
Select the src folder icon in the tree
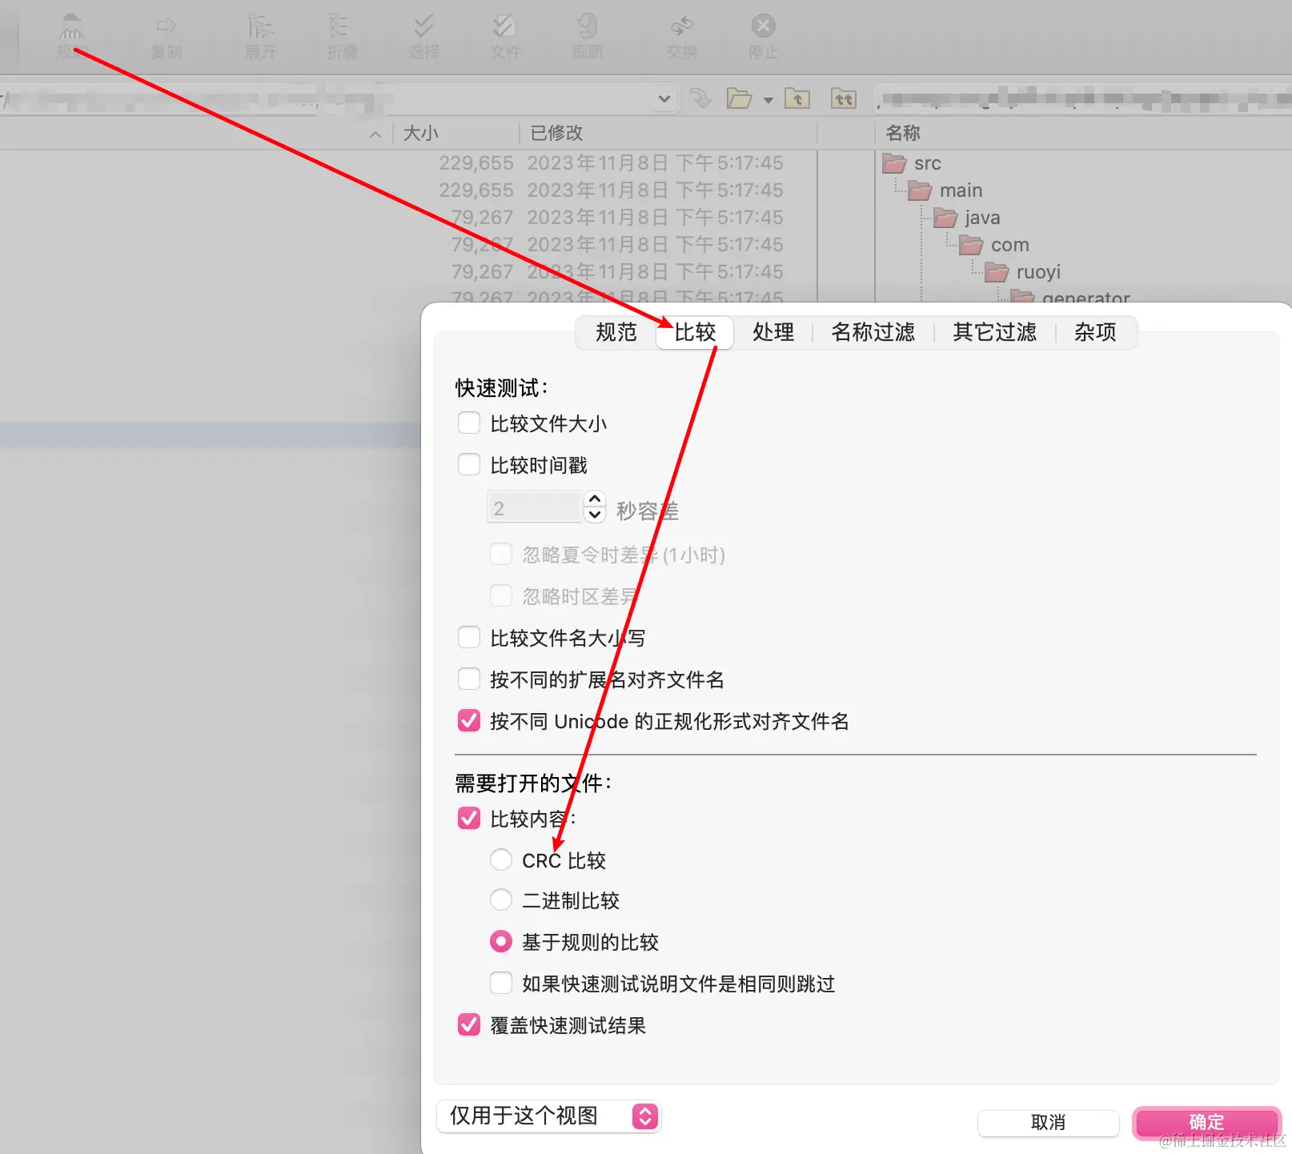coord(894,163)
